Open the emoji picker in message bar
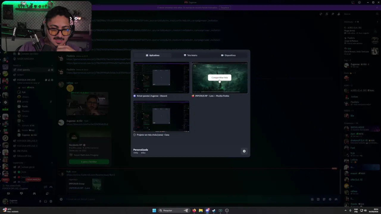The width and height of the screenshot is (381, 214). click(x=330, y=199)
